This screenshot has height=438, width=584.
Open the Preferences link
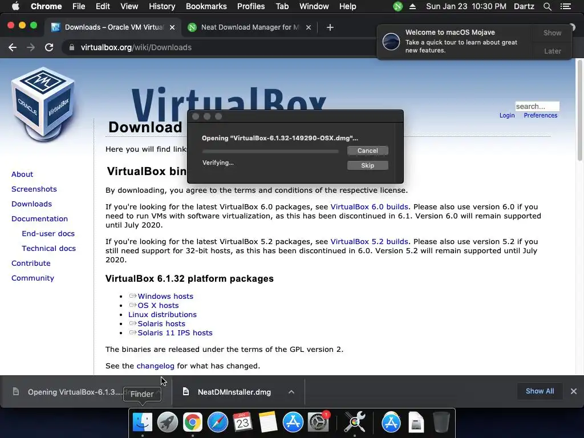click(x=541, y=115)
